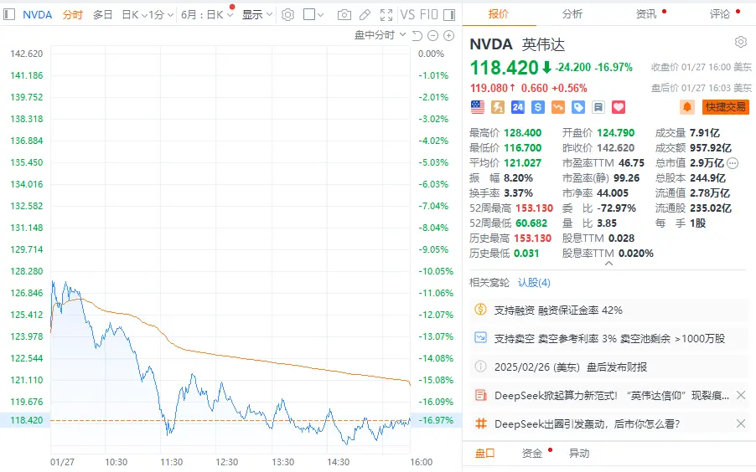Click the lightning Level 1 badge icon

pyautogui.click(x=498, y=107)
